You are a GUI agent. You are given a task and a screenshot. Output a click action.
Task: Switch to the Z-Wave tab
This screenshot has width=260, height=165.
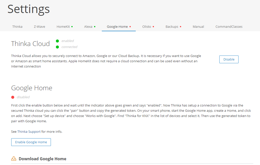[39, 26]
